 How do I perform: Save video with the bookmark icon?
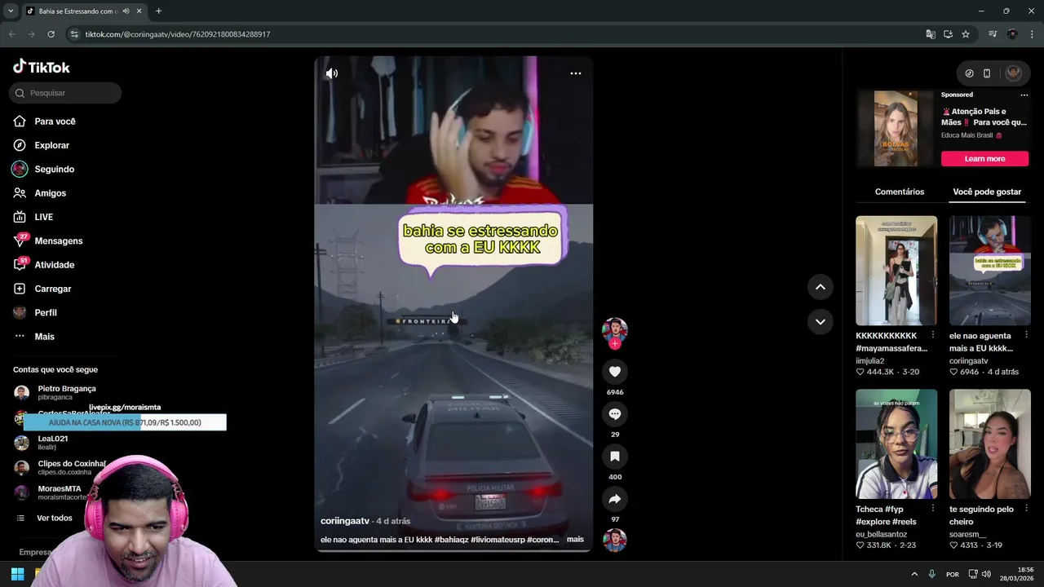tap(615, 457)
